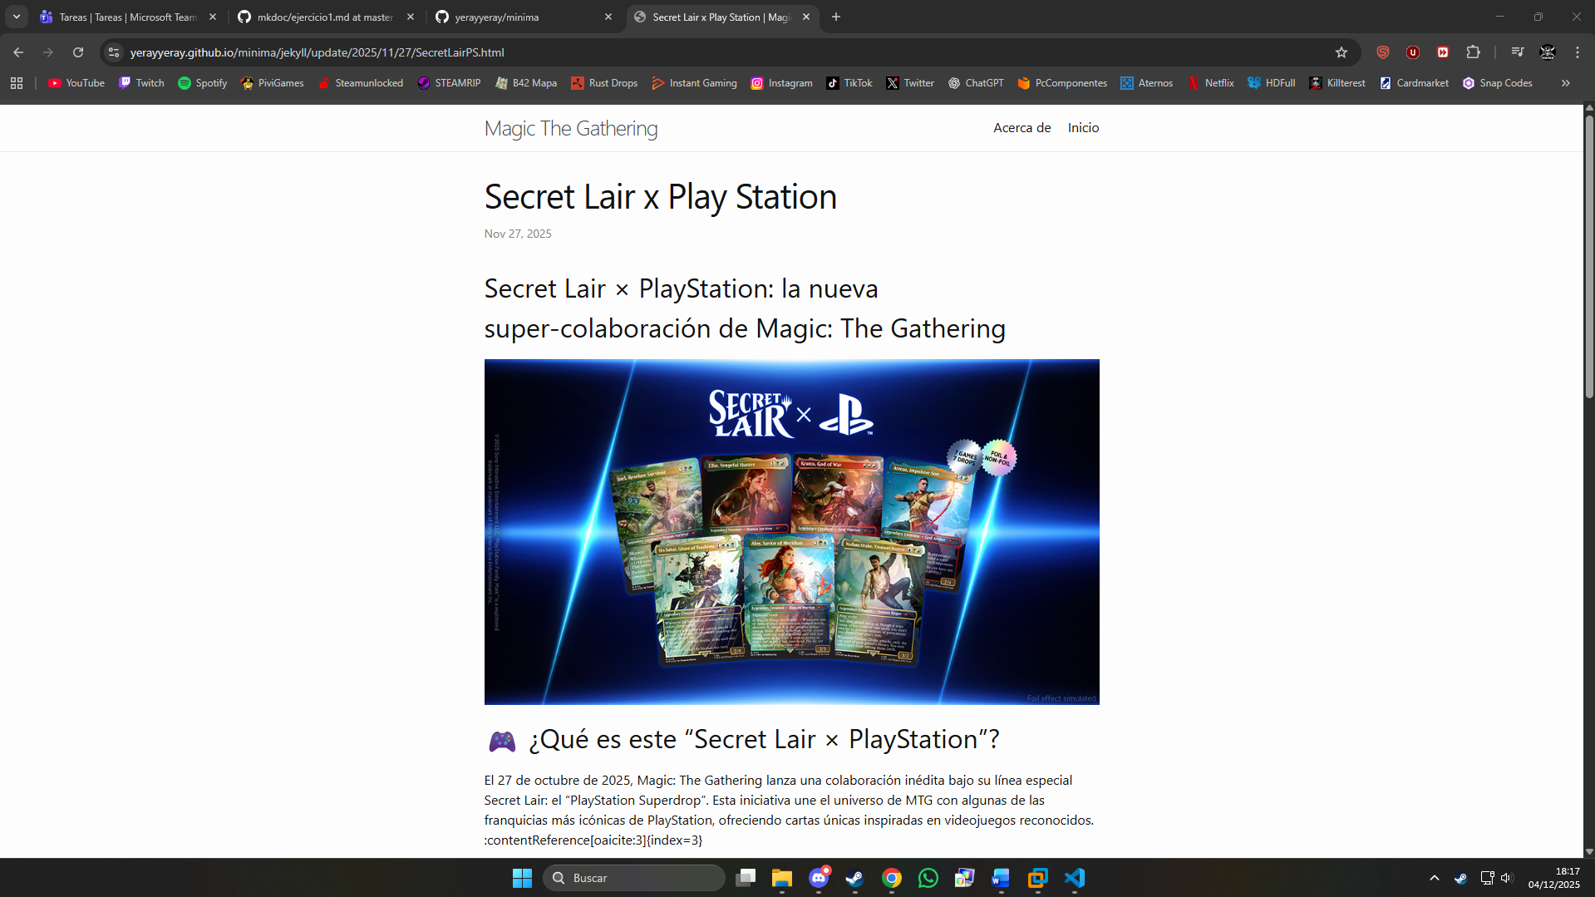The height and width of the screenshot is (897, 1595).
Task: Click the Secret Lair PlayStation banner image
Action: click(x=791, y=532)
